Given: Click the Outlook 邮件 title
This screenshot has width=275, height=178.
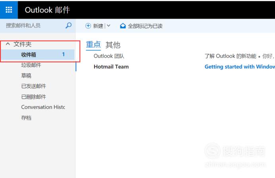Looking at the screenshot, I should 47,10.
